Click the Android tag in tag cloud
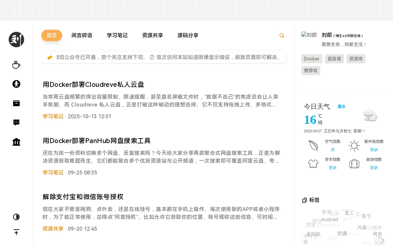Viewport: 393px width, 245px height. pos(329,220)
